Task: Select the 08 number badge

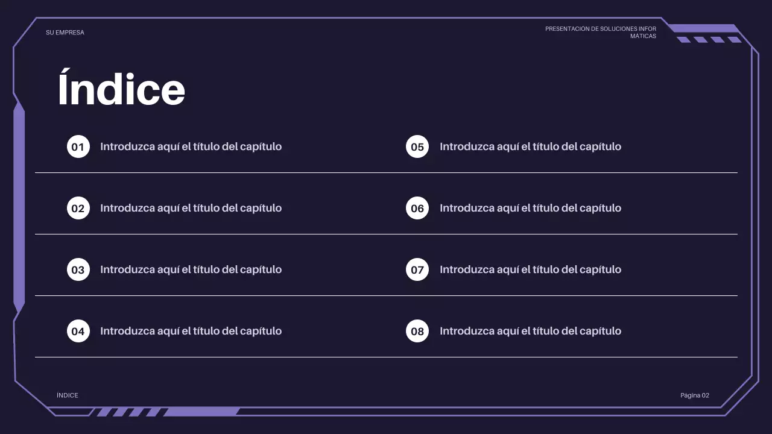Action: pos(417,332)
